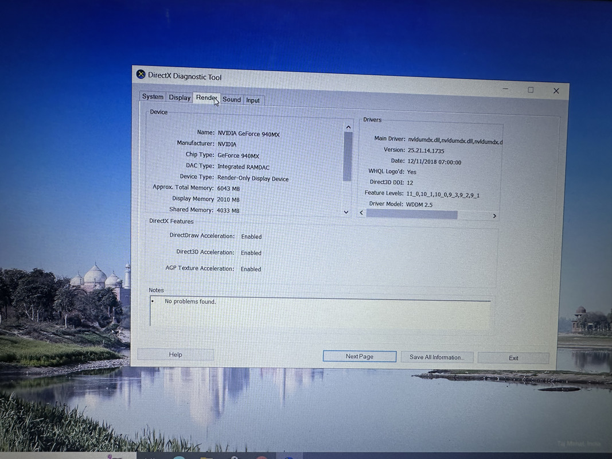Click Save All Information button
The height and width of the screenshot is (459, 612).
tap(436, 357)
